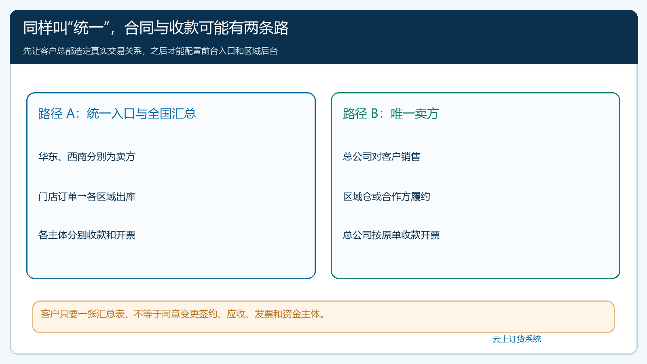Select the line 总公司按原单收款开票
Viewport: 647px width, 364px height.
coord(391,235)
